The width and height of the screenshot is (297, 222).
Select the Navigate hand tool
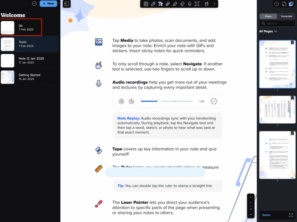(x=207, y=4)
